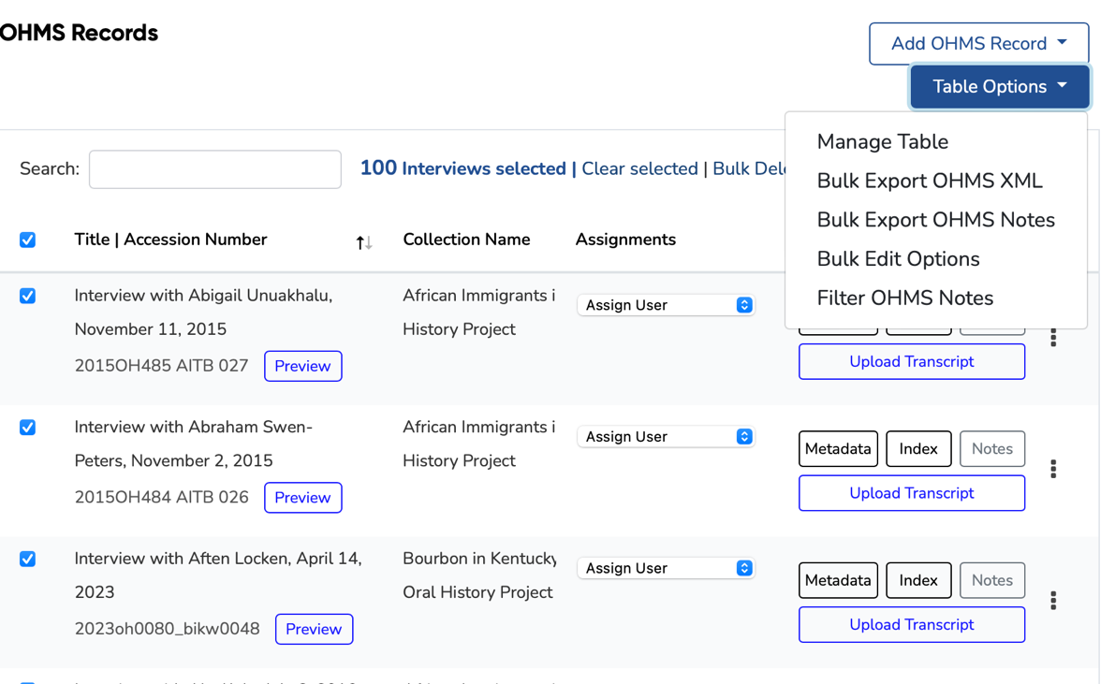The width and height of the screenshot is (1115, 684).
Task: Click the 100 Interviews selected text
Action: (462, 168)
